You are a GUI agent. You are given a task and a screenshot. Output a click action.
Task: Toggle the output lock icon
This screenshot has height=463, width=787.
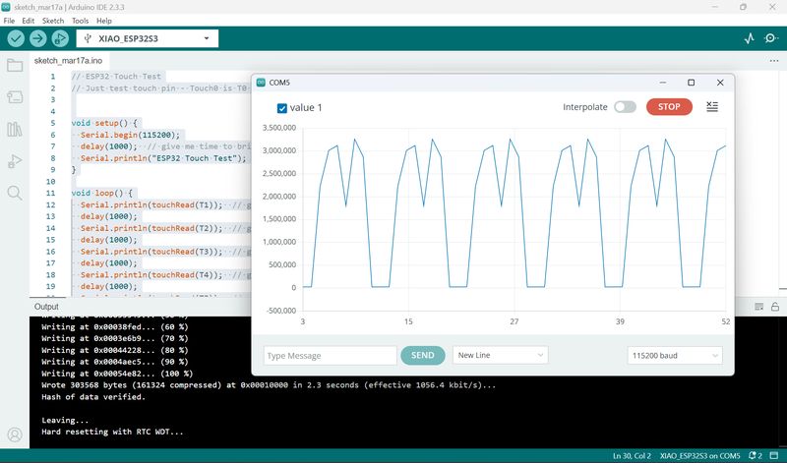point(775,307)
